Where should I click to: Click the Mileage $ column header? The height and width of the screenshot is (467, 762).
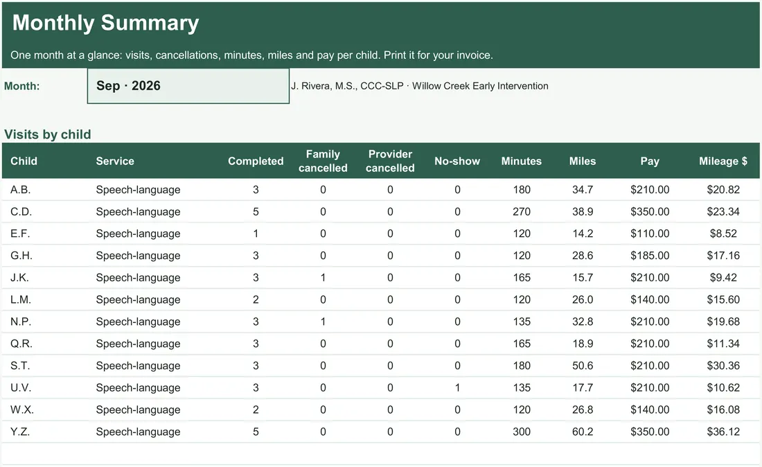point(723,161)
